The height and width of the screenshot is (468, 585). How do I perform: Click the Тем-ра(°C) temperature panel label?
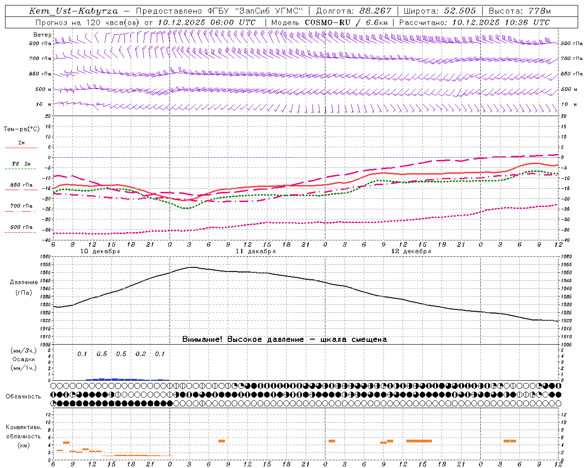click(x=21, y=129)
